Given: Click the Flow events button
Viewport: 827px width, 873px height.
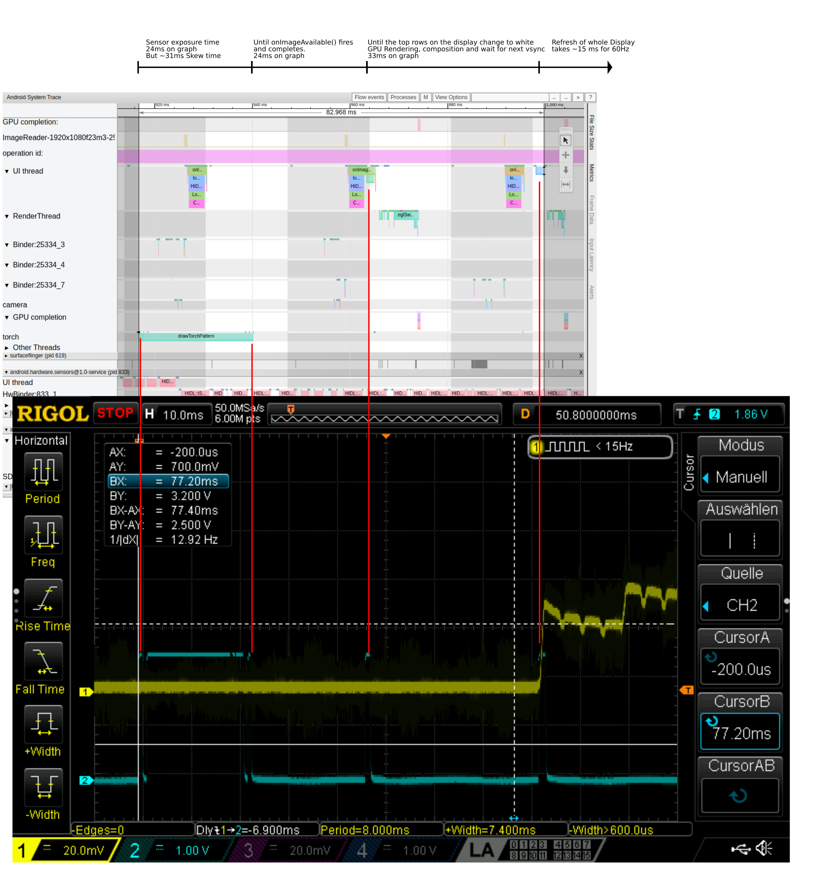Looking at the screenshot, I should [369, 97].
